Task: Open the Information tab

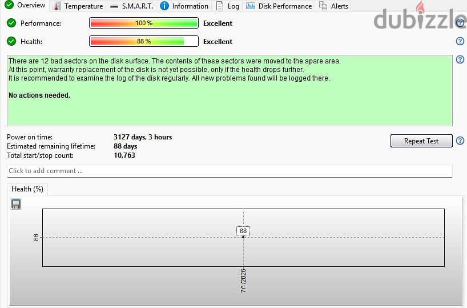Action: 184,6
